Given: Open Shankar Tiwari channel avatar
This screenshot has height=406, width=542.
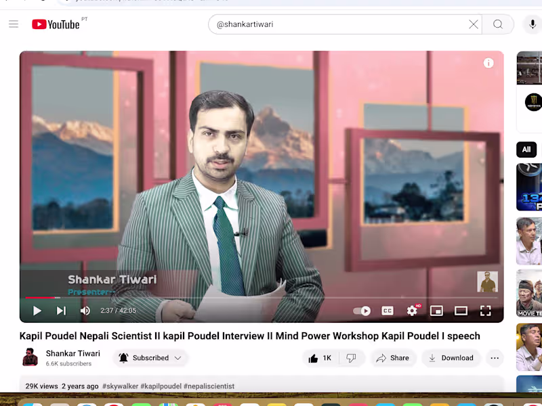Looking at the screenshot, I should (30, 357).
